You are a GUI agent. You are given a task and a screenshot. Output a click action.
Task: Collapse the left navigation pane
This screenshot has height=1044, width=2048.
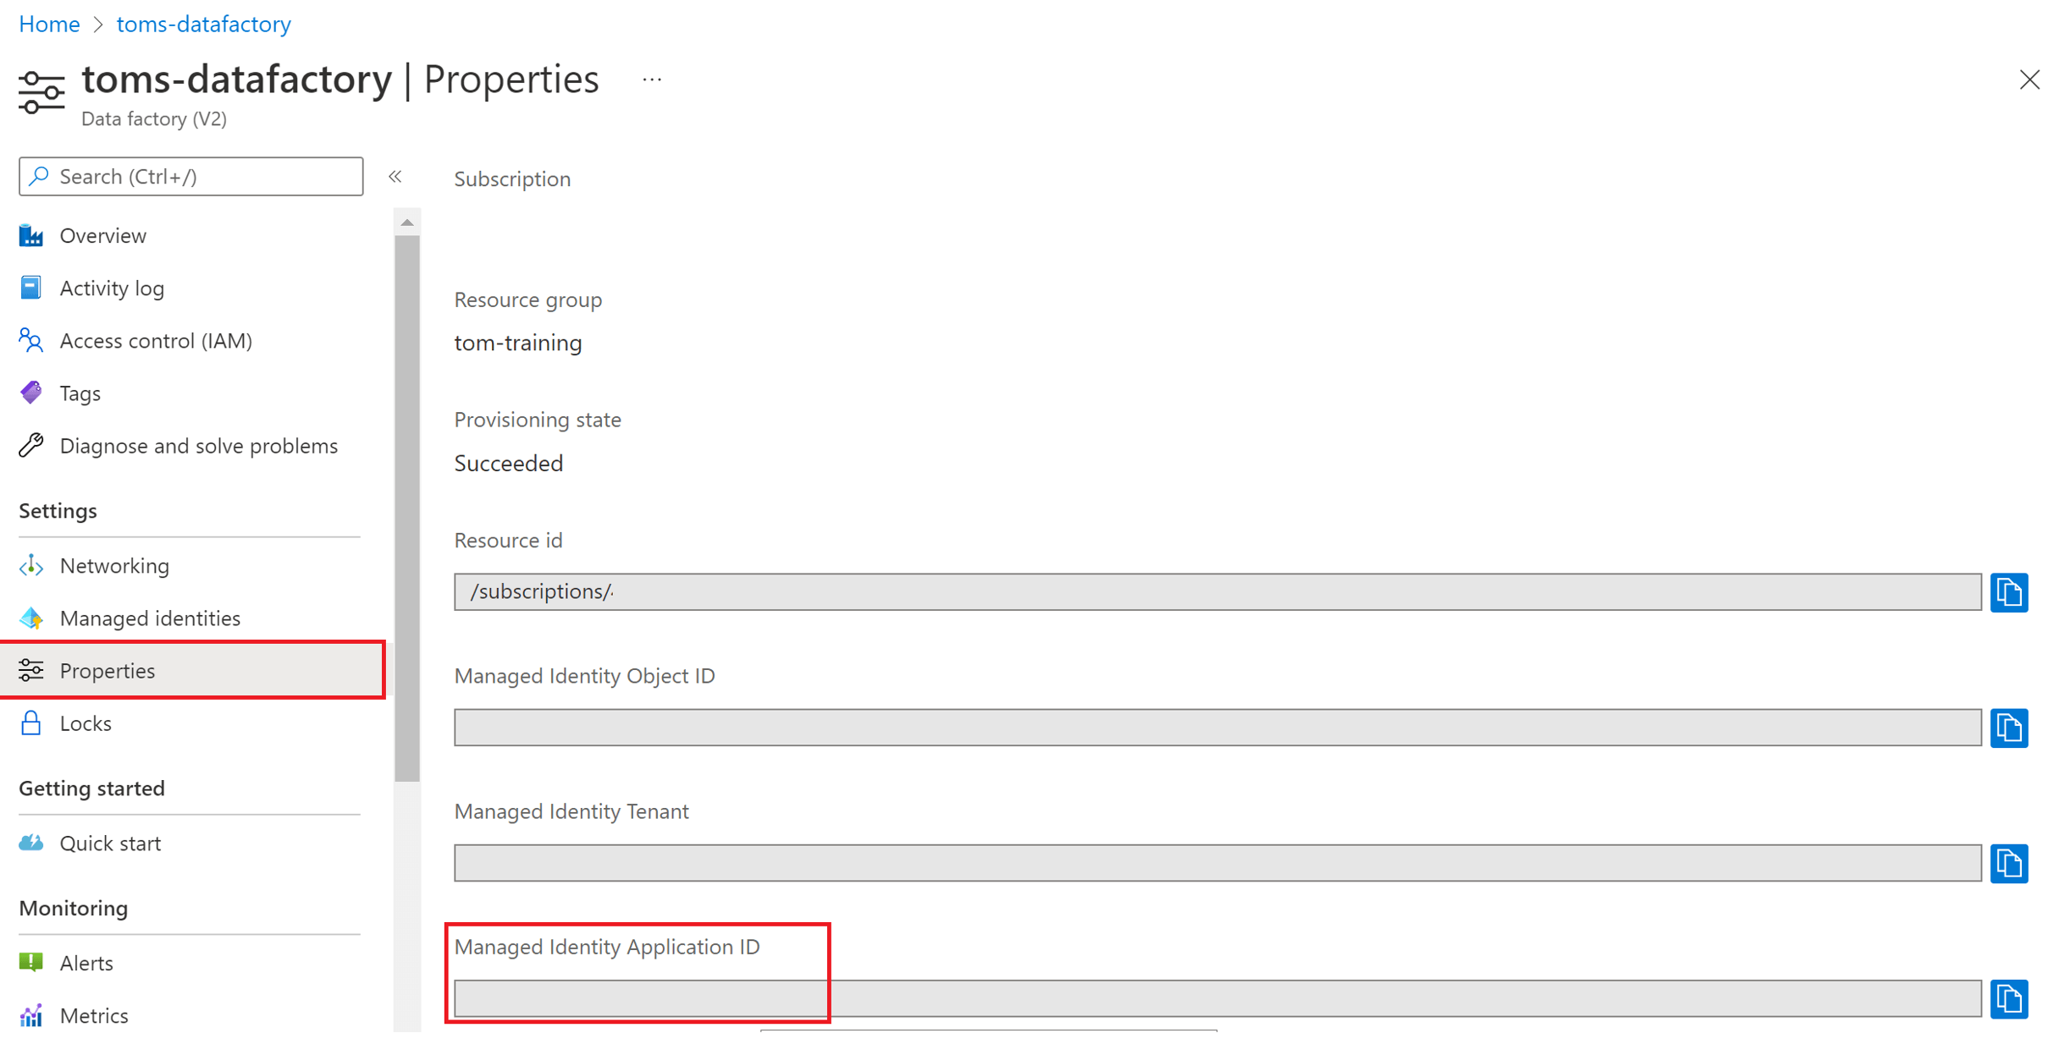395,176
